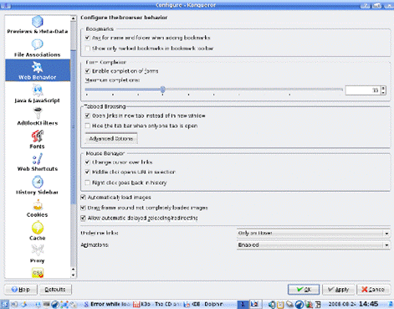Toggle 'Open links in new tab instead of new window'
The height and width of the screenshot is (309, 394).
[88, 116]
